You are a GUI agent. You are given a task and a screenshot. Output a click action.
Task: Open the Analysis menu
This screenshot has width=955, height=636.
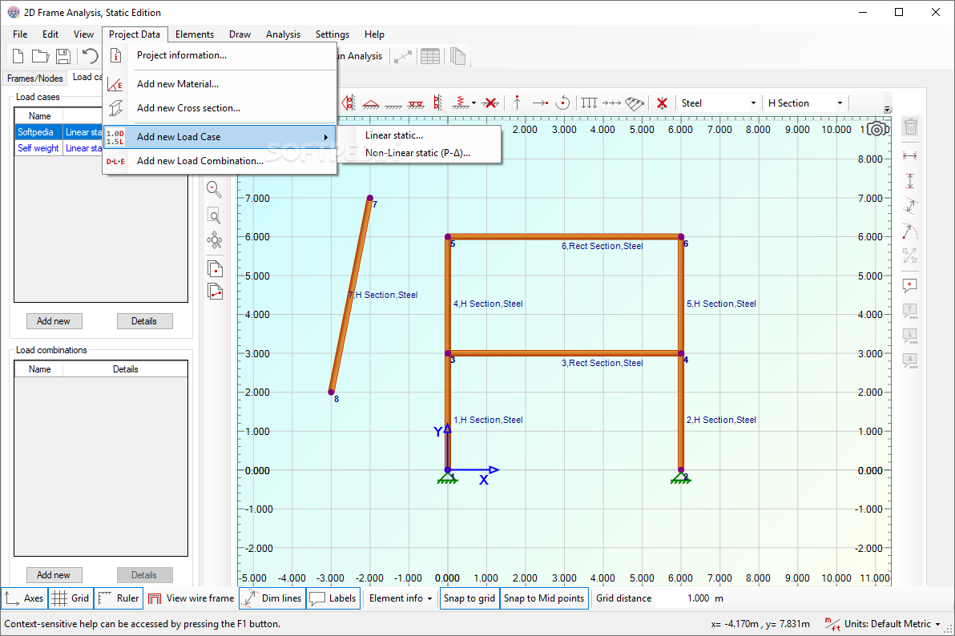[283, 34]
